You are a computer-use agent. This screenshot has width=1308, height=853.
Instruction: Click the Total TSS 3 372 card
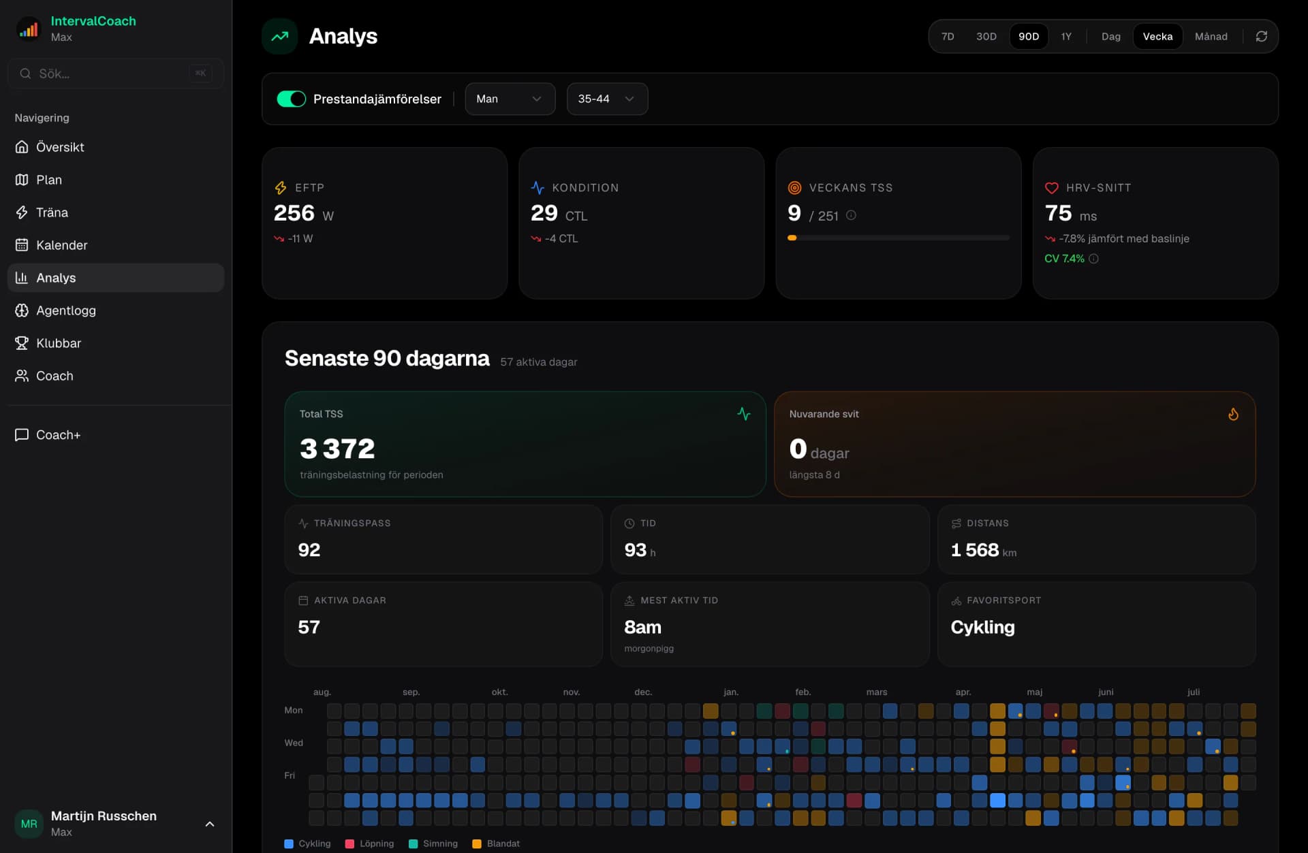click(x=525, y=444)
